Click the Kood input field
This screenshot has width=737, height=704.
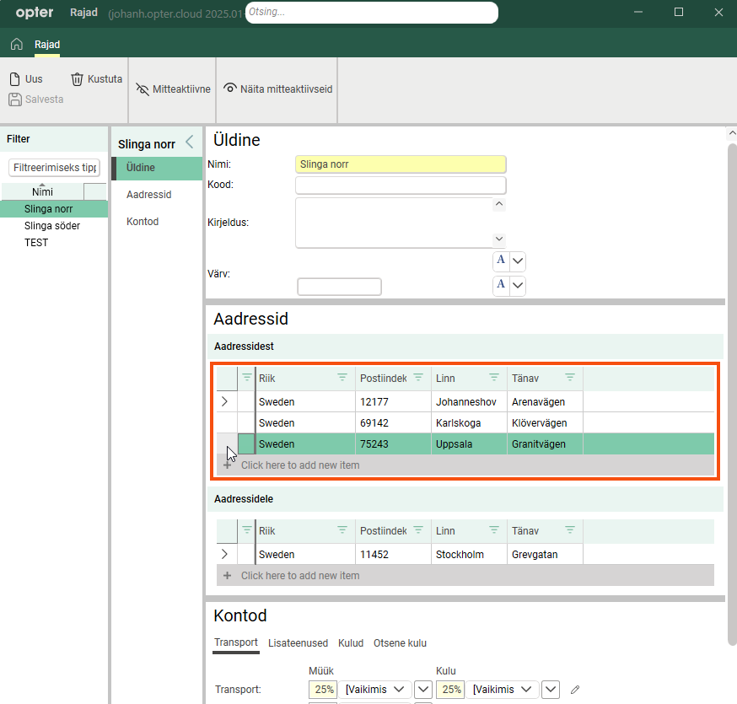point(401,185)
